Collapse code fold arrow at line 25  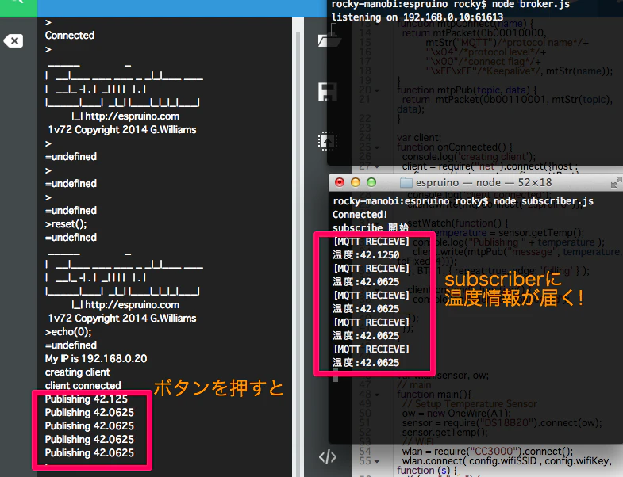click(377, 147)
